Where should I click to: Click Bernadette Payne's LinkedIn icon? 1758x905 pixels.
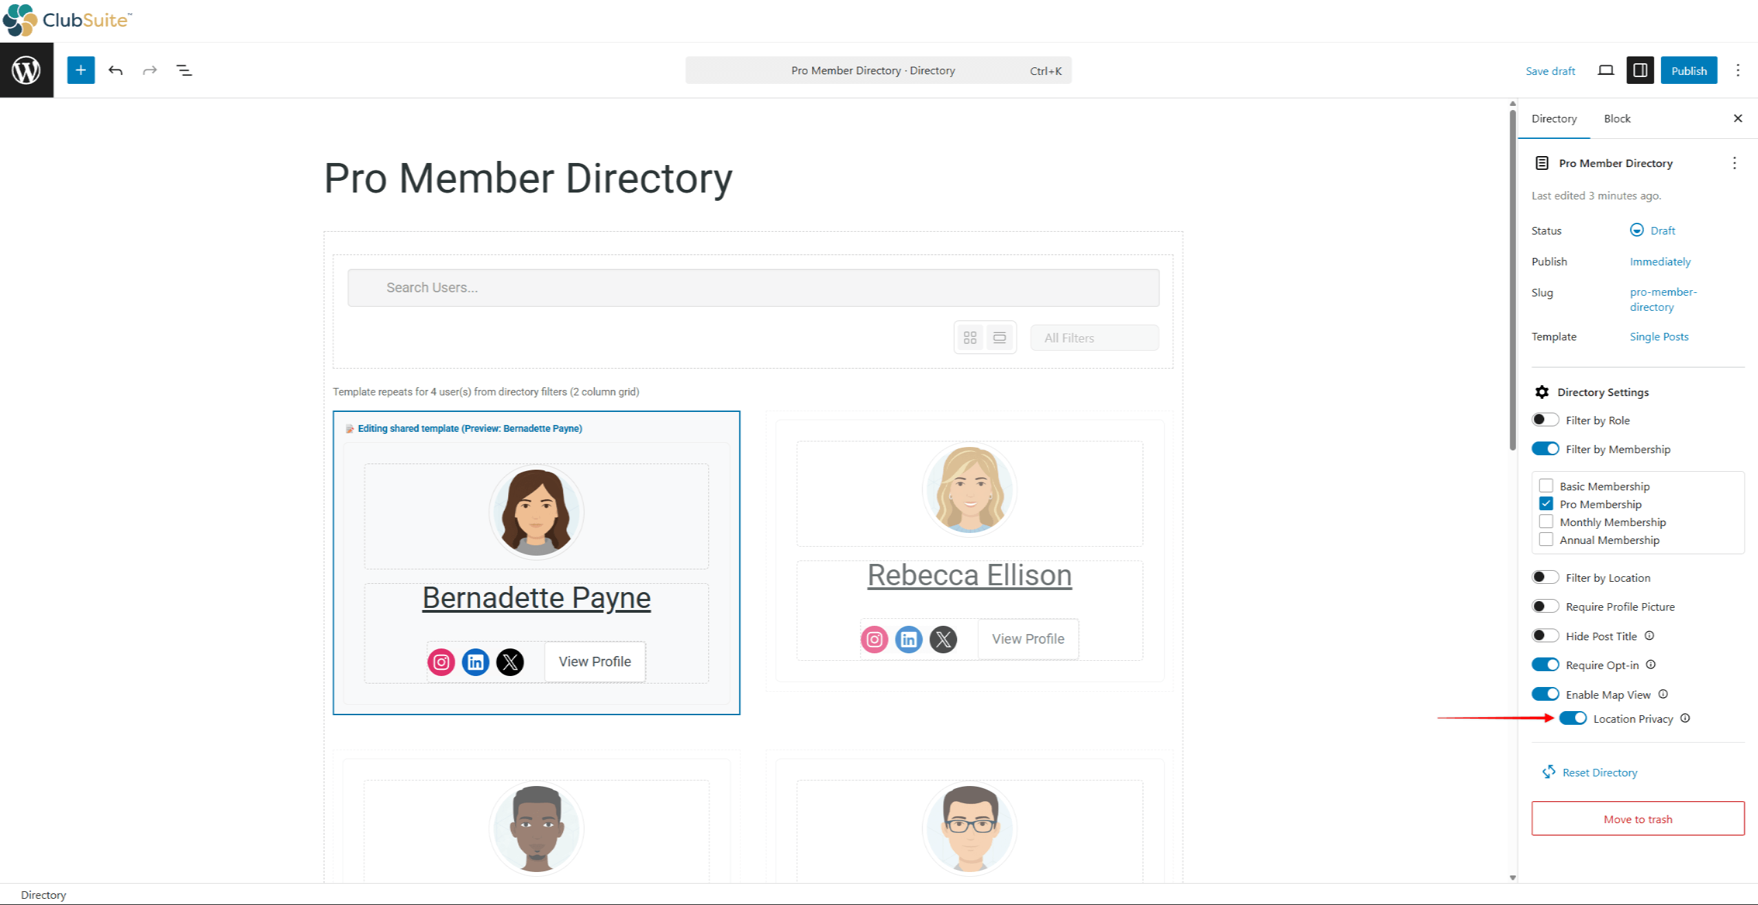pos(476,662)
